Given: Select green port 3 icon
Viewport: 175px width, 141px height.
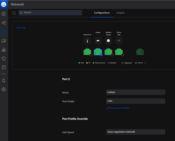Looking at the screenshot, I should (x=108, y=52).
